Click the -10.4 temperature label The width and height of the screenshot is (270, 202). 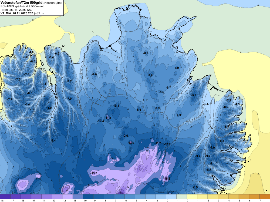tap(101, 121)
